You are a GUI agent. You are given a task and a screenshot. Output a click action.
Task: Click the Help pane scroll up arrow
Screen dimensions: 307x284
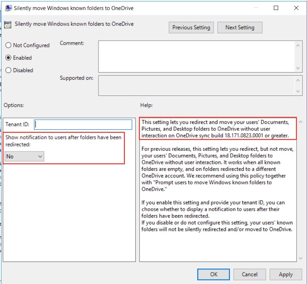[301, 122]
